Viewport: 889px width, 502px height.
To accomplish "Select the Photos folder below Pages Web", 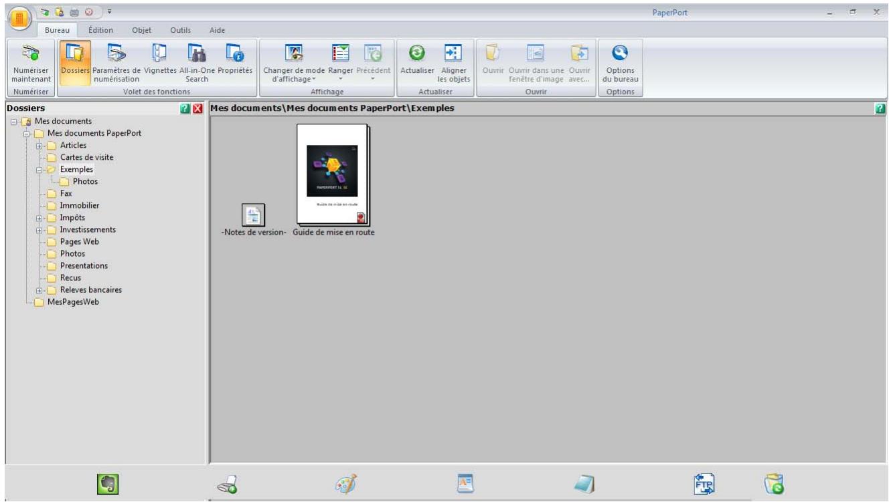I will pos(72,253).
